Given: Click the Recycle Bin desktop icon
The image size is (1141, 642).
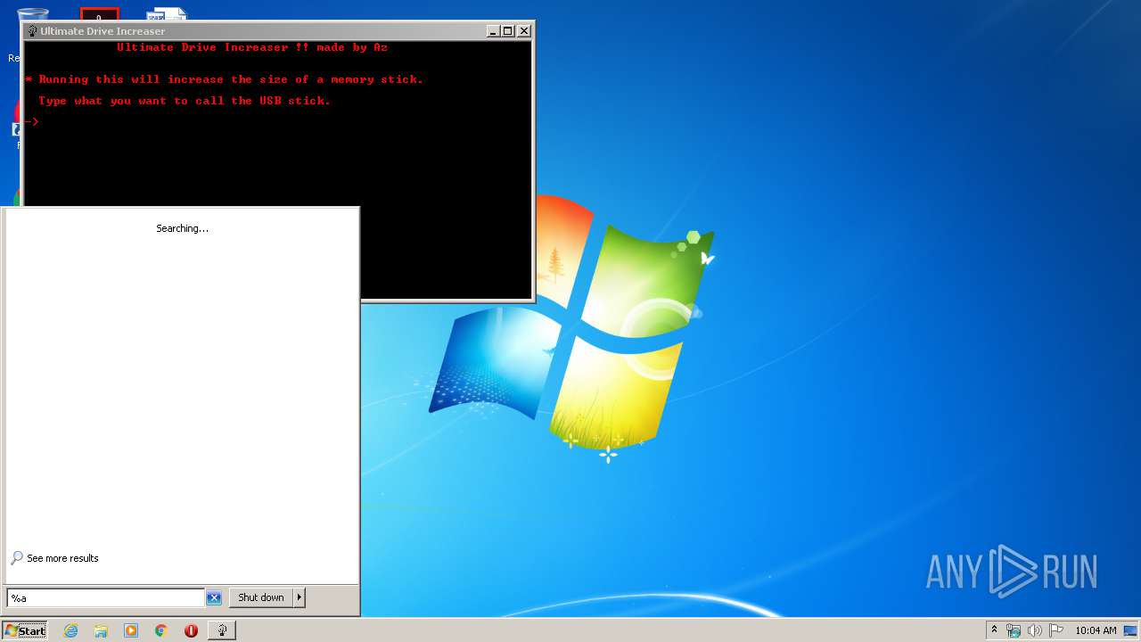Looking at the screenshot, I should [33, 14].
